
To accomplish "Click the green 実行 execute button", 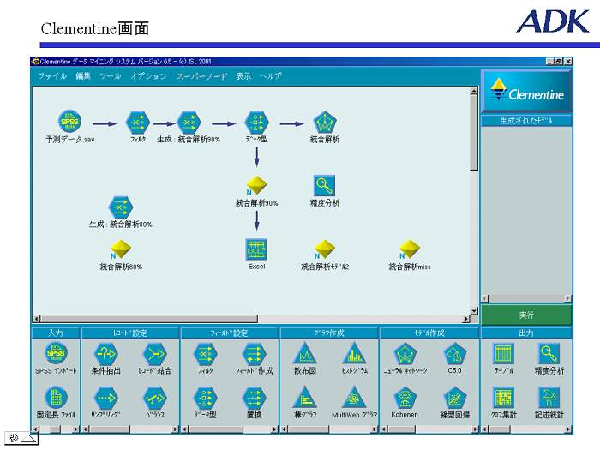I will [526, 315].
